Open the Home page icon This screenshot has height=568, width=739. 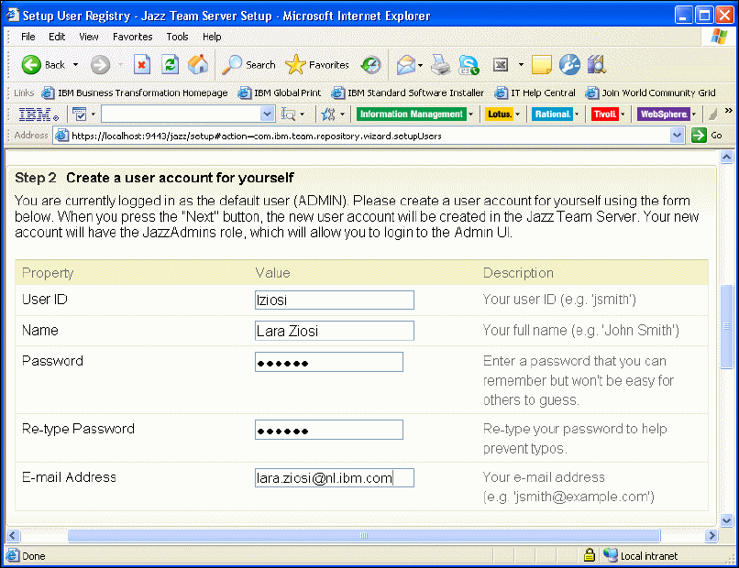pyautogui.click(x=198, y=64)
